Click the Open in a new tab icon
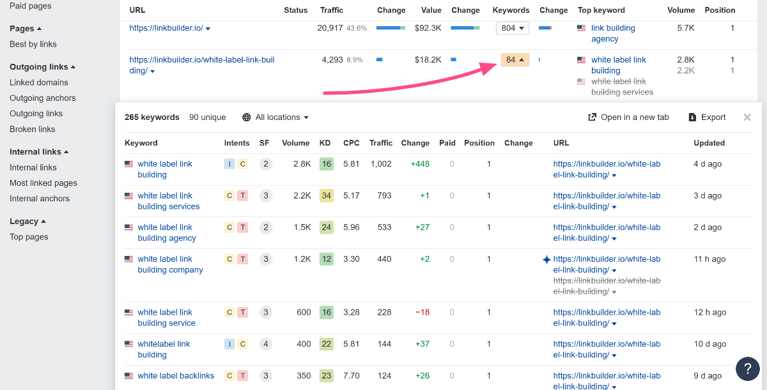 coord(593,117)
